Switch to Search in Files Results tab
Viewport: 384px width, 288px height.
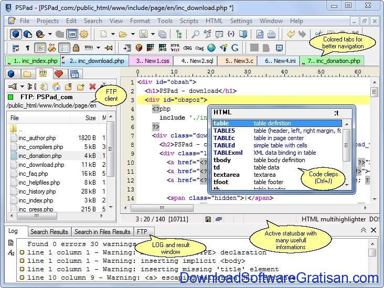click(102, 232)
